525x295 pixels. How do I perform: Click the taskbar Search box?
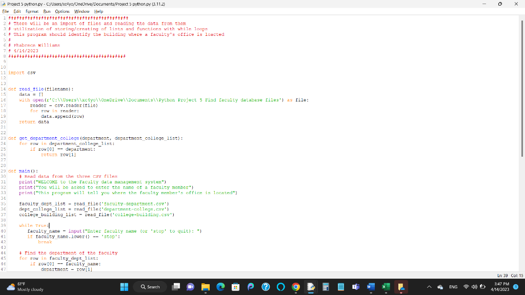(150, 287)
